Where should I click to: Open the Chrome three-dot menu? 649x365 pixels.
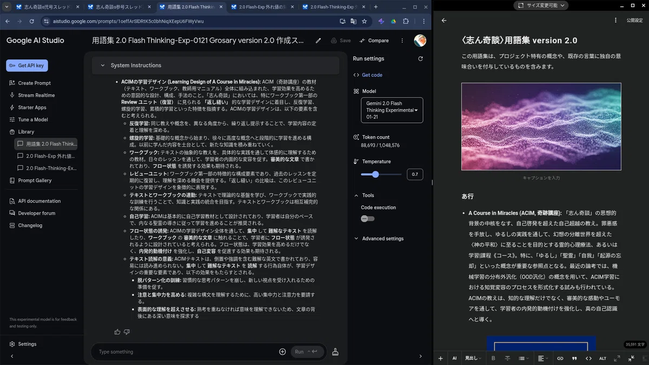pyautogui.click(x=425, y=21)
